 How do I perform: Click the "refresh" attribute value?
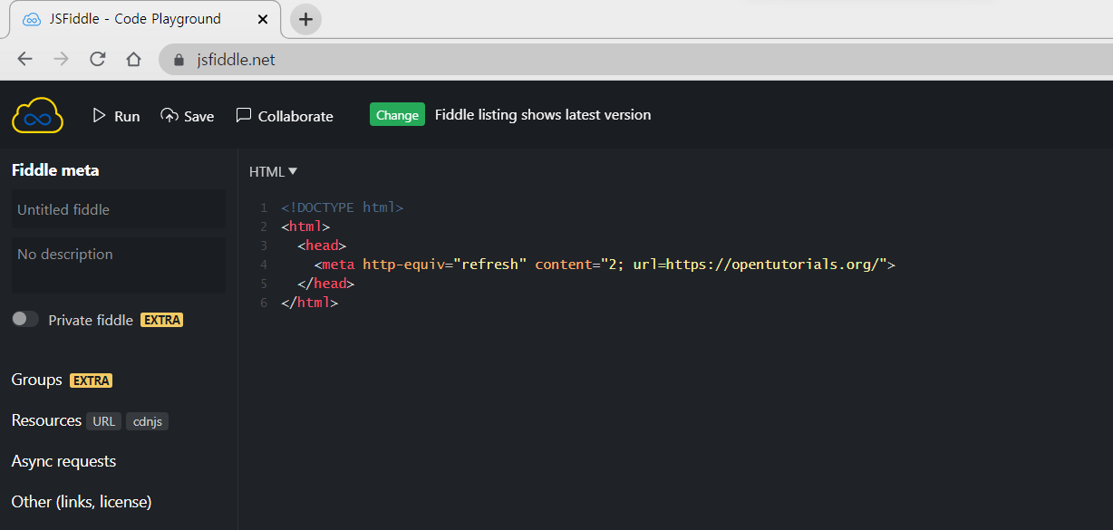pos(490,265)
